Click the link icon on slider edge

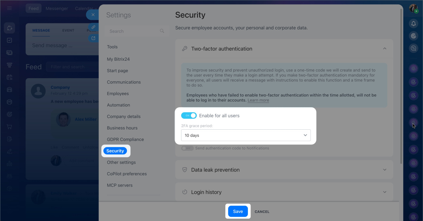(x=94, y=27)
